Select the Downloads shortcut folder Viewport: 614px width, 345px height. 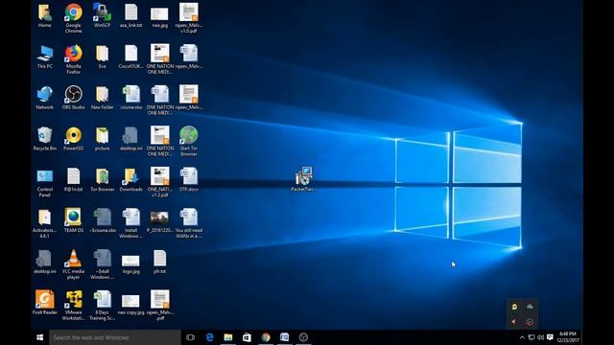[130, 179]
